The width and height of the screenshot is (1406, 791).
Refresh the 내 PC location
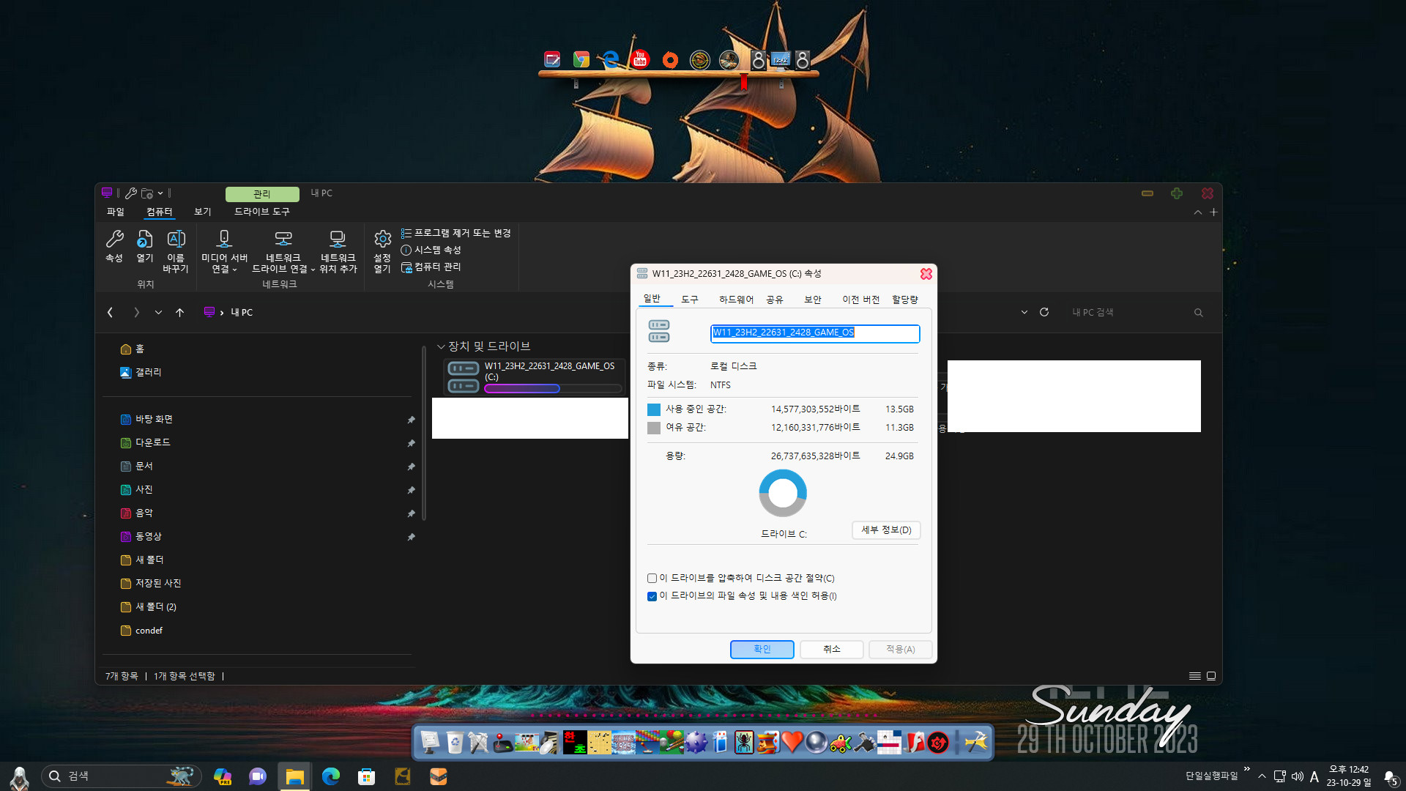pyautogui.click(x=1044, y=312)
